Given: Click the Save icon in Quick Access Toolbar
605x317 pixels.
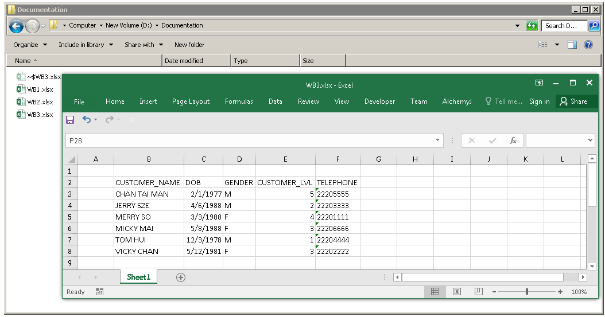Looking at the screenshot, I should (x=70, y=120).
